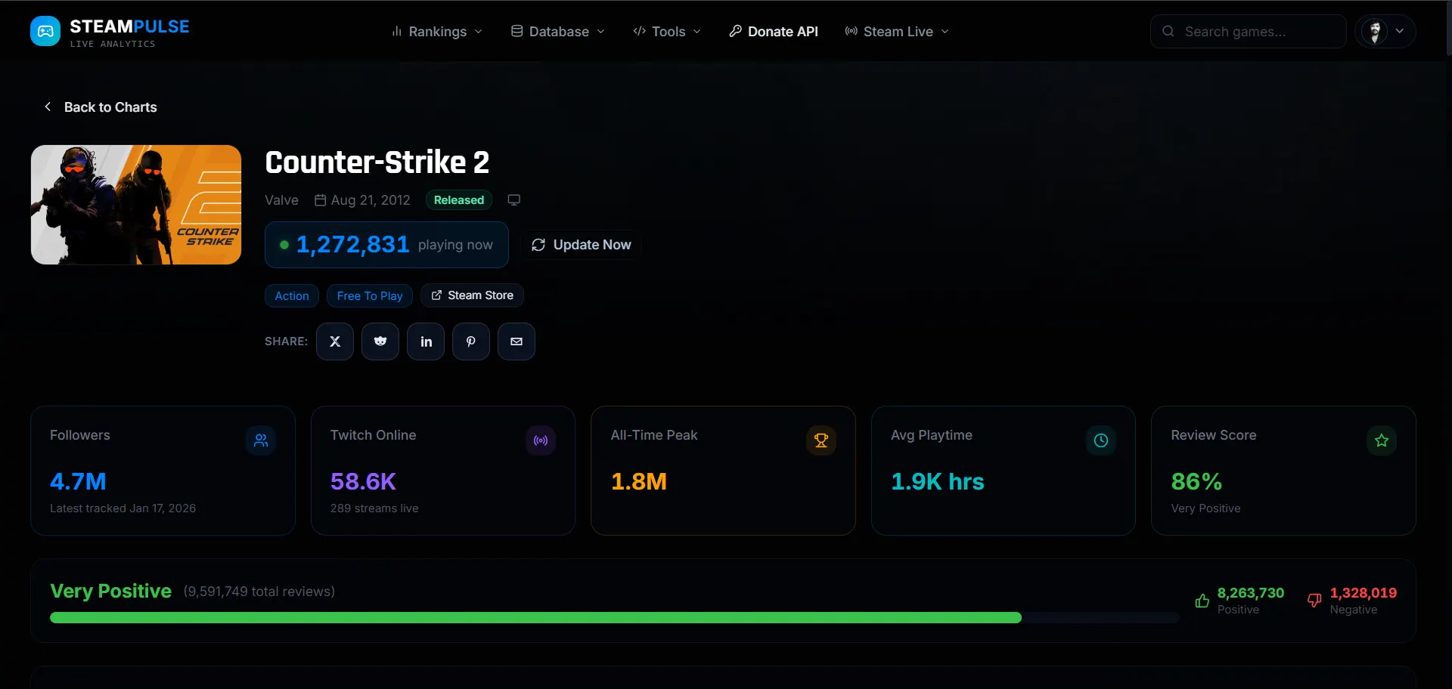
Task: Open the Donate API page
Action: [774, 31]
